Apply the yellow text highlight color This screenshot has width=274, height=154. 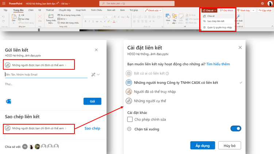click(109, 21)
